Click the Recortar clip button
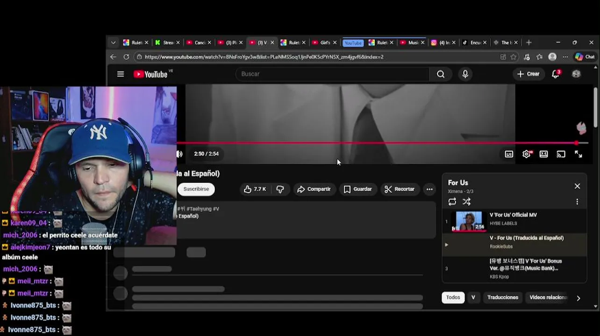 pos(400,189)
